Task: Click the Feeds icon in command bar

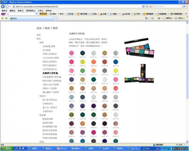Action: coord(152,18)
